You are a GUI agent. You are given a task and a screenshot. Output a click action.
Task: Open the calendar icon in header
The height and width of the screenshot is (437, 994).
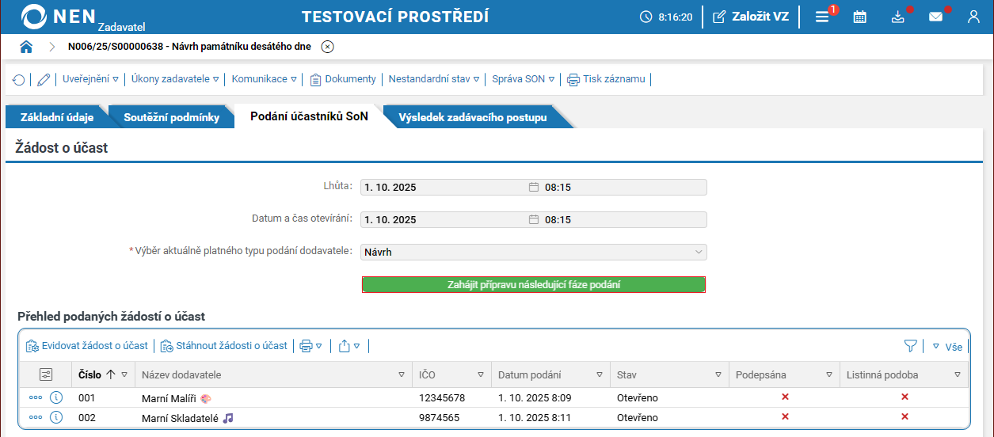859,17
